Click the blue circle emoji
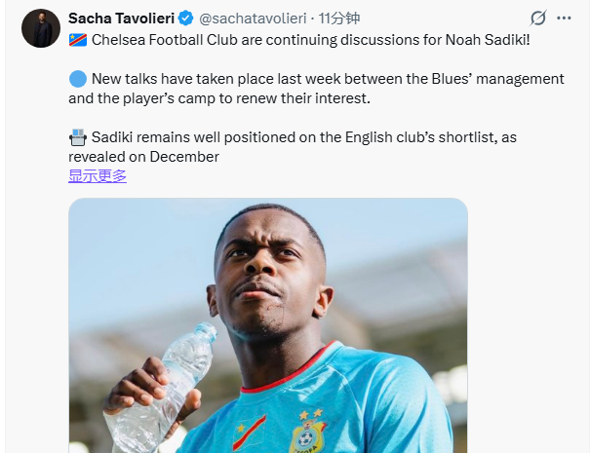Viewport: 590px width, 453px height. point(78,78)
